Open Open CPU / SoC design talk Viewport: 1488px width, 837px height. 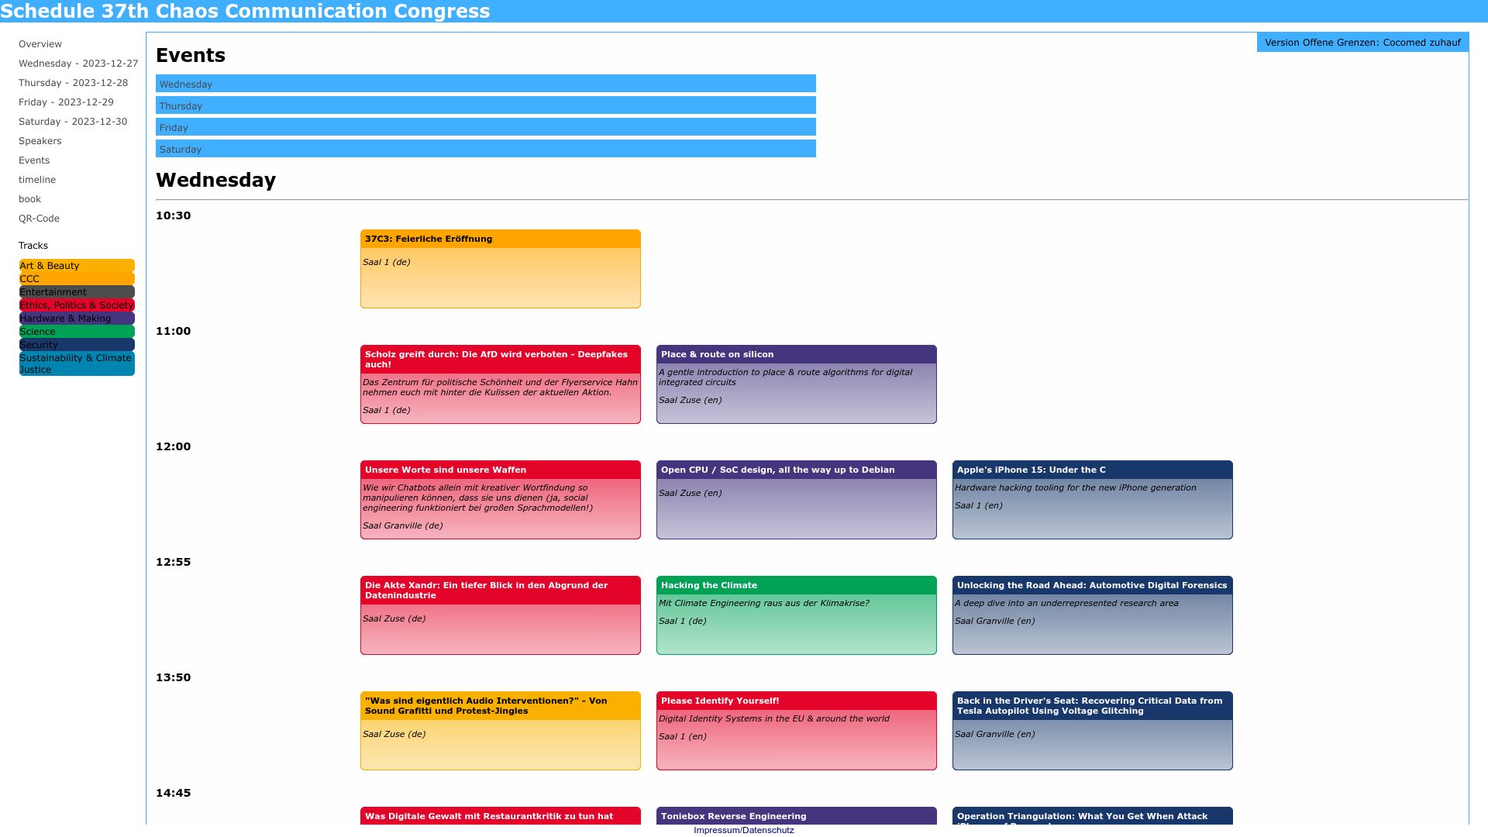(x=797, y=500)
